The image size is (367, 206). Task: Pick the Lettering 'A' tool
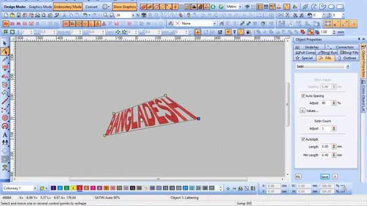tap(5, 135)
